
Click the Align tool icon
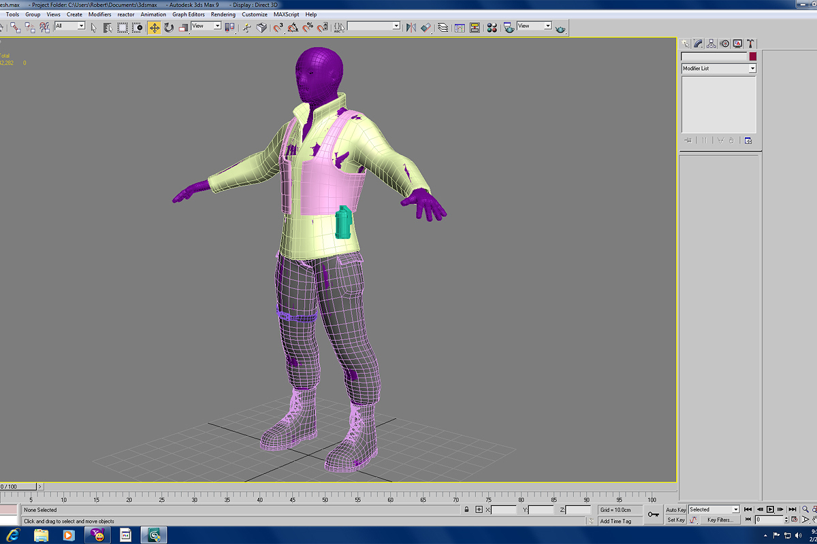pos(426,27)
